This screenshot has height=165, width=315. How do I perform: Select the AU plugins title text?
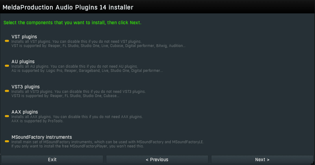[x=23, y=62]
